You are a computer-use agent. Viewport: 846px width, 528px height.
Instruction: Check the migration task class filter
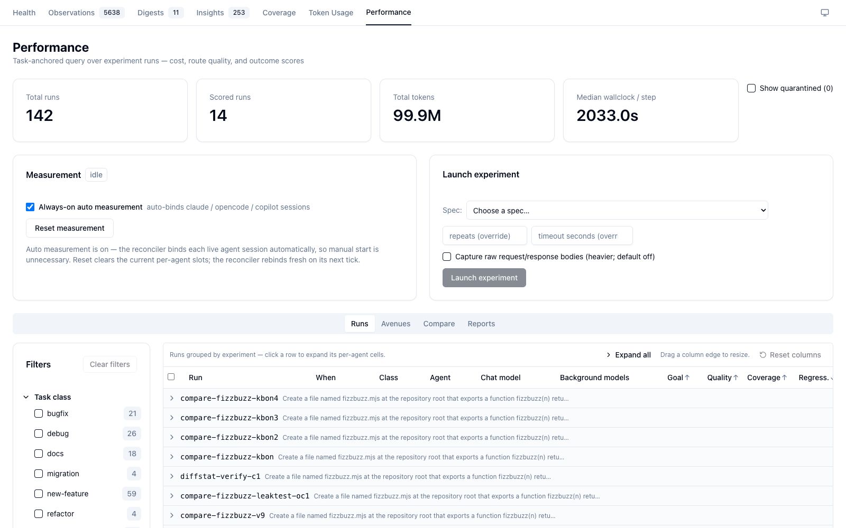[x=39, y=474]
